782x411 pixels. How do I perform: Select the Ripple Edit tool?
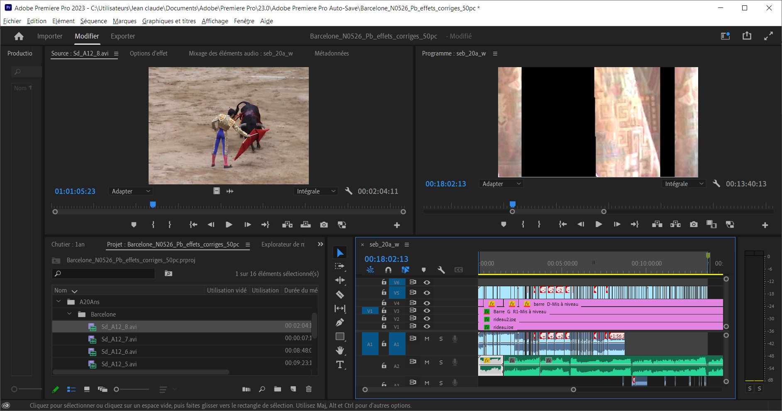point(340,280)
